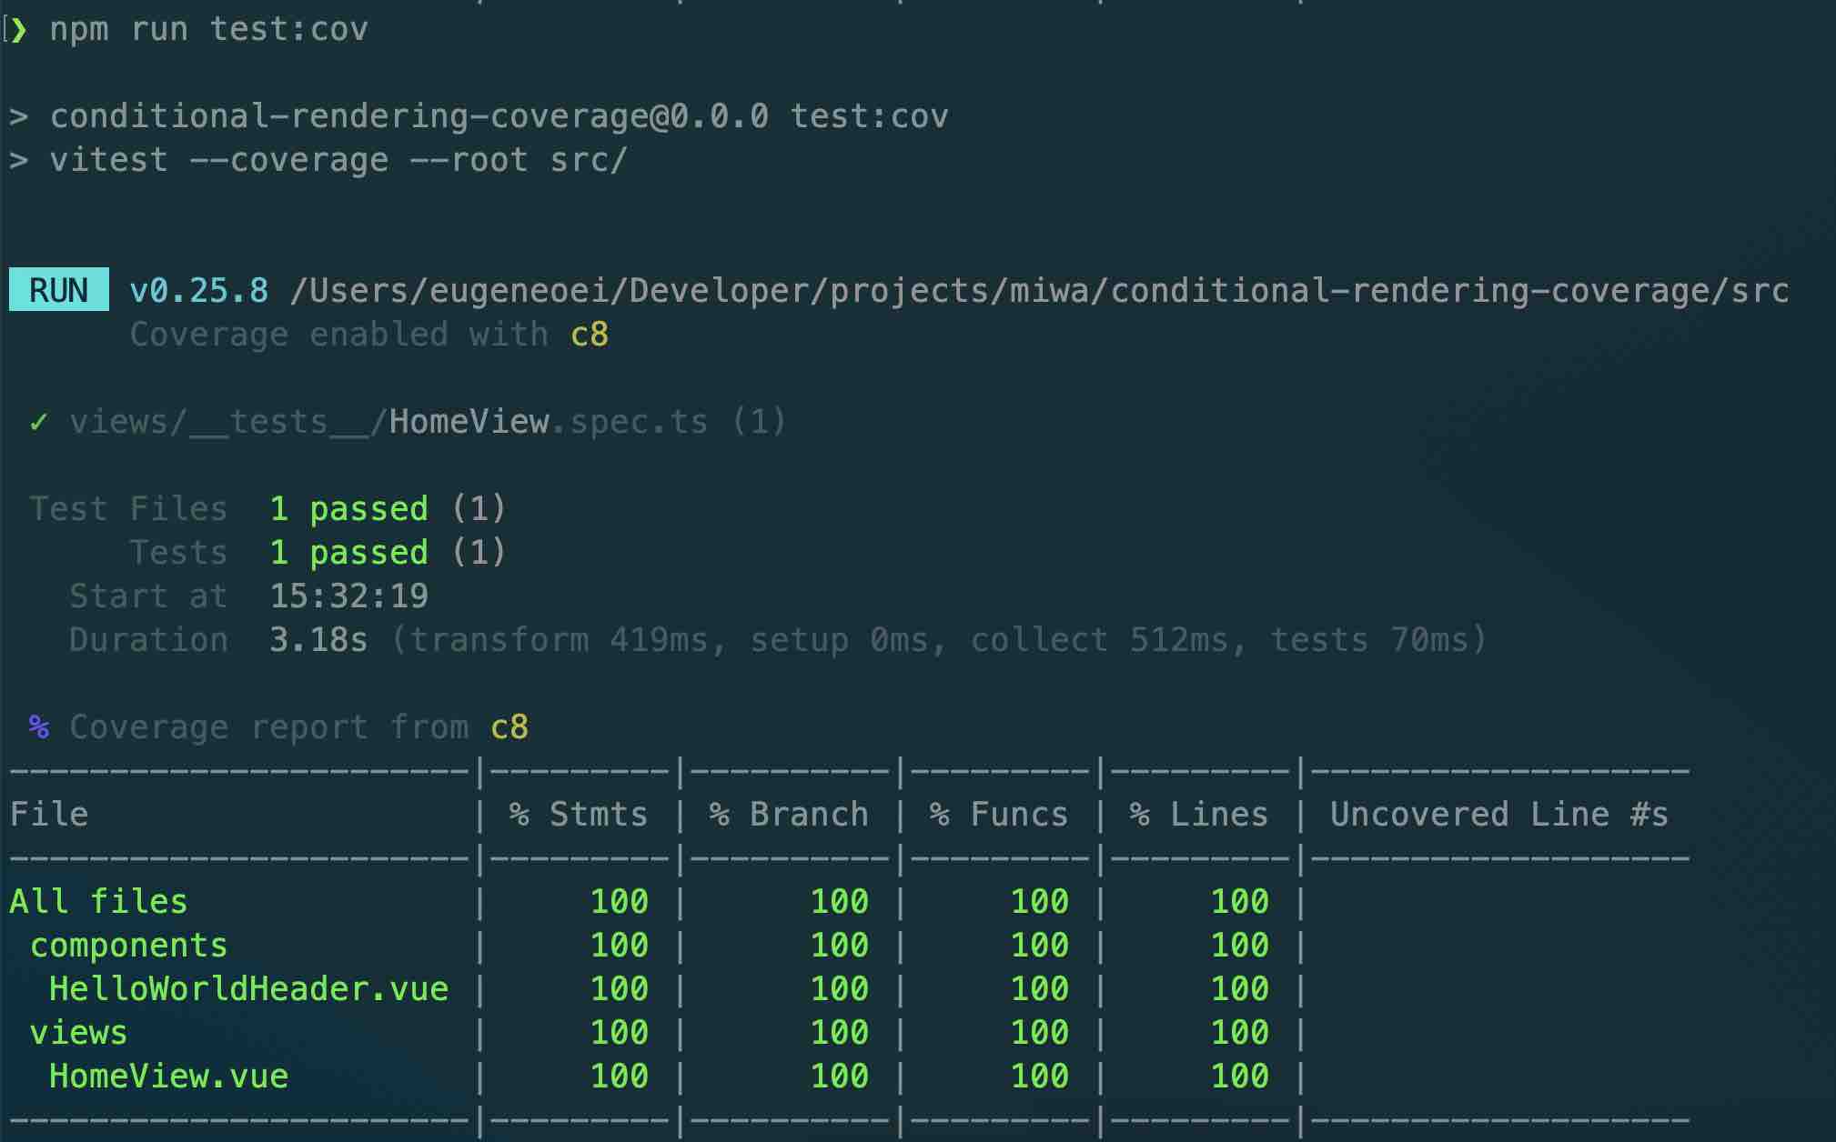Click the yellow c8 in coverage report line
This screenshot has height=1142, width=1836.
pos(509,727)
